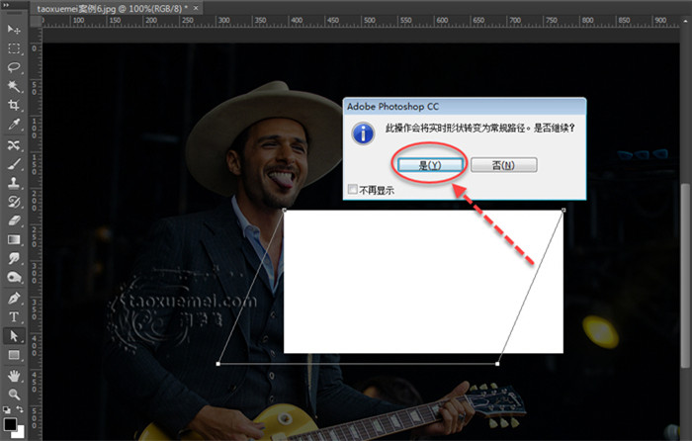692x441 pixels.
Task: Select the Eyedropper tool
Action: (14, 126)
